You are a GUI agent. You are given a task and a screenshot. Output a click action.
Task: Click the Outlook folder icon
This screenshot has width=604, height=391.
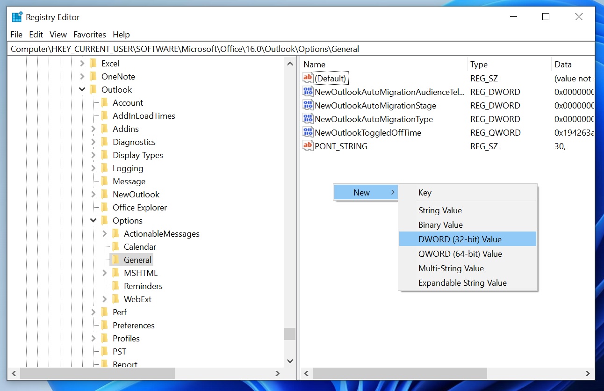93,90
